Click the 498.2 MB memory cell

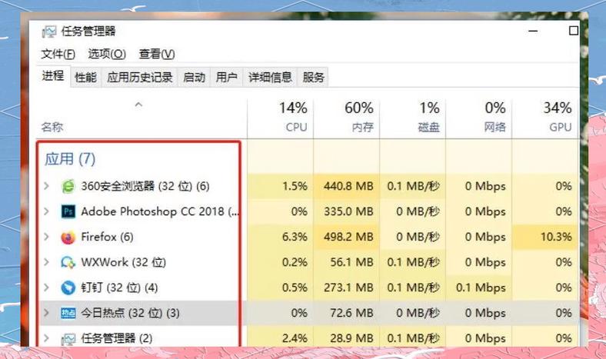[346, 237]
